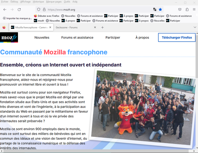Close the Mozilla francophone tab
The height and width of the screenshot is (153, 198).
(50, 27)
